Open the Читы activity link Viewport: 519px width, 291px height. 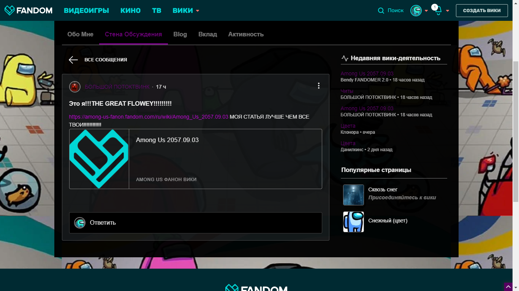coord(347,91)
